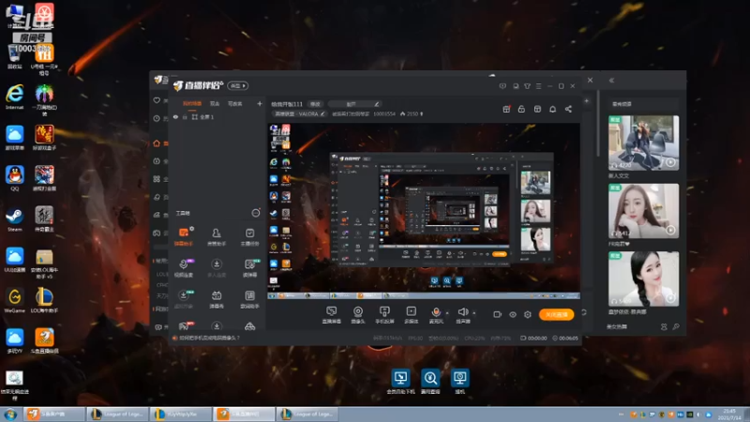Open the second streamer thumbnail in side panel
The image size is (750, 422).
coord(643,211)
